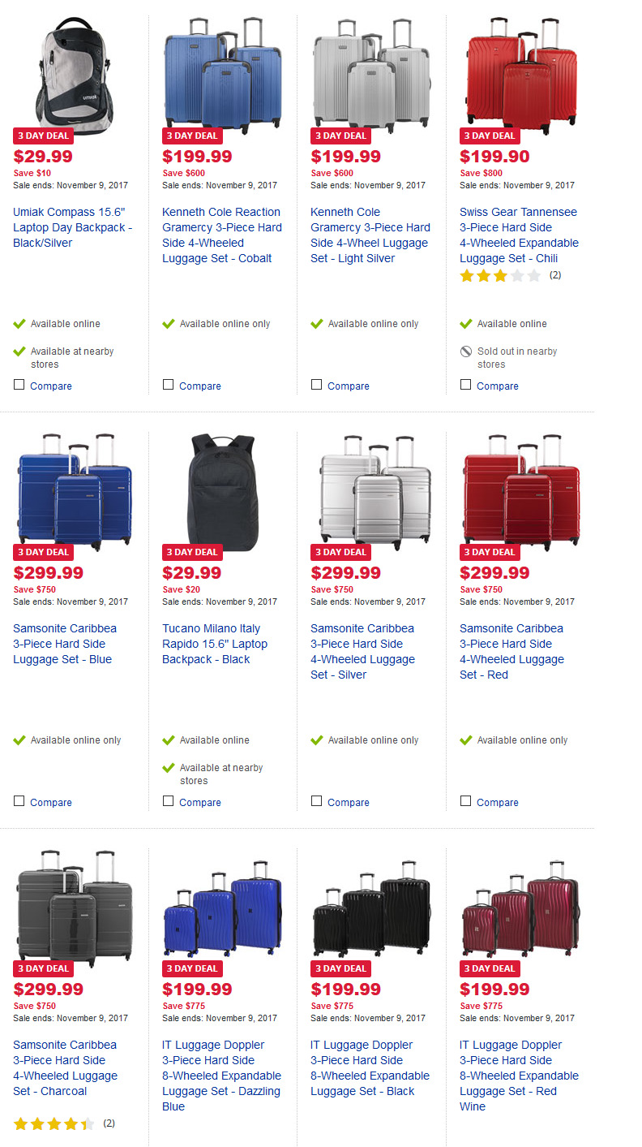Click the IT Luggage Dazzling Blue image
Screen dimensions: 642x1147
[x=222, y=907]
